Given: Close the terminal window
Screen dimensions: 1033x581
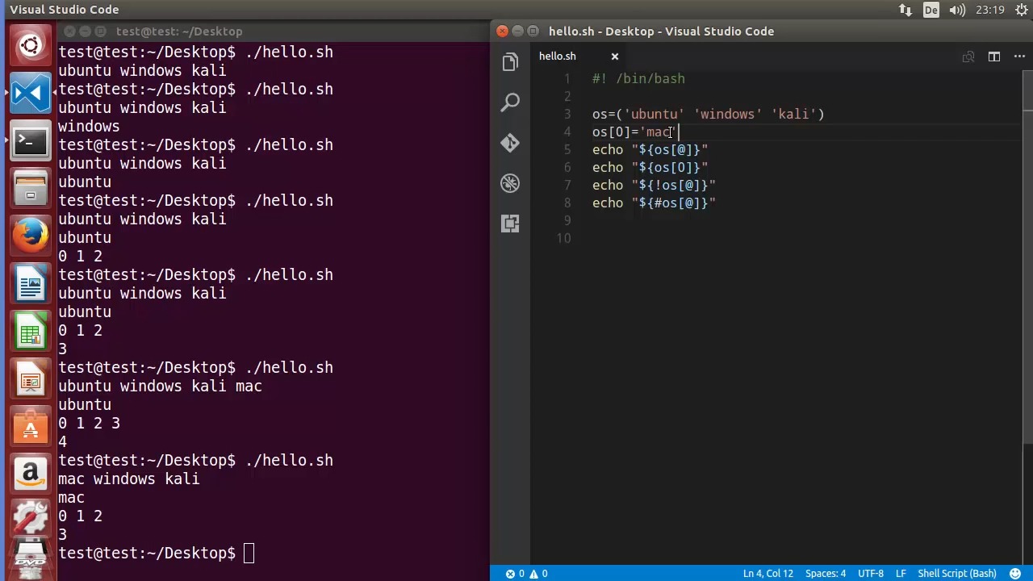Looking at the screenshot, I should click(69, 31).
